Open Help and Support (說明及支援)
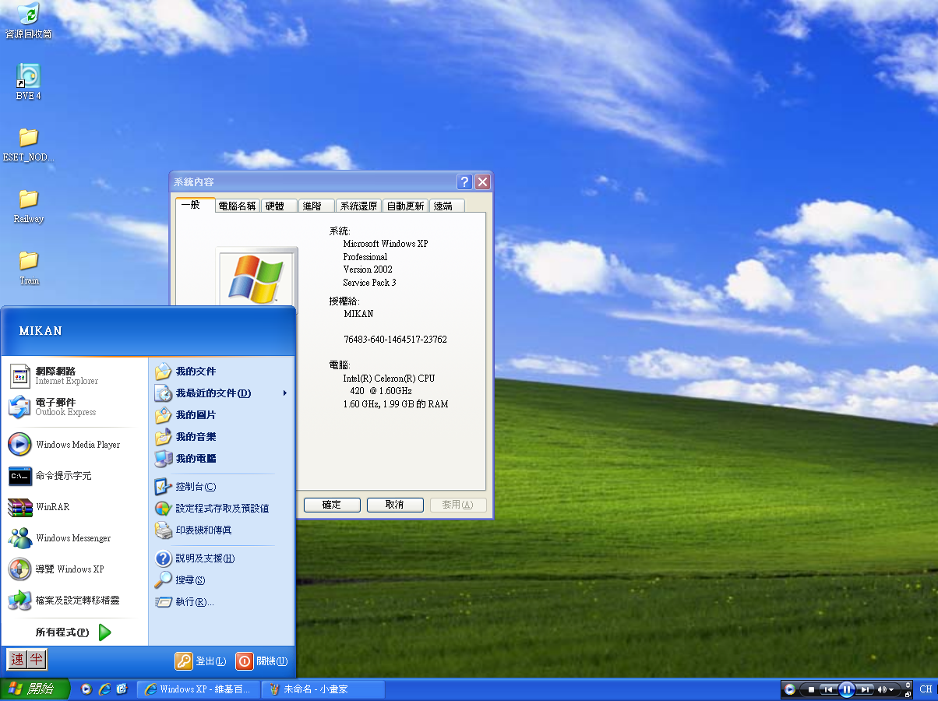This screenshot has height=701, width=938. click(x=221, y=558)
